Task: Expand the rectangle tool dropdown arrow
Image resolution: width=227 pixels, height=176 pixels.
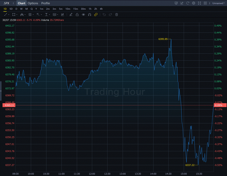Action: (17, 15)
